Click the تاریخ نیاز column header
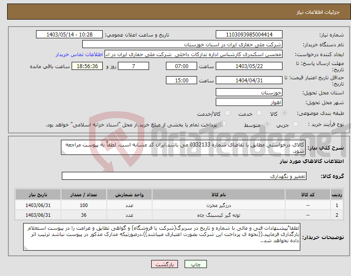The width and height of the screenshot is (351, 276). tap(38, 195)
